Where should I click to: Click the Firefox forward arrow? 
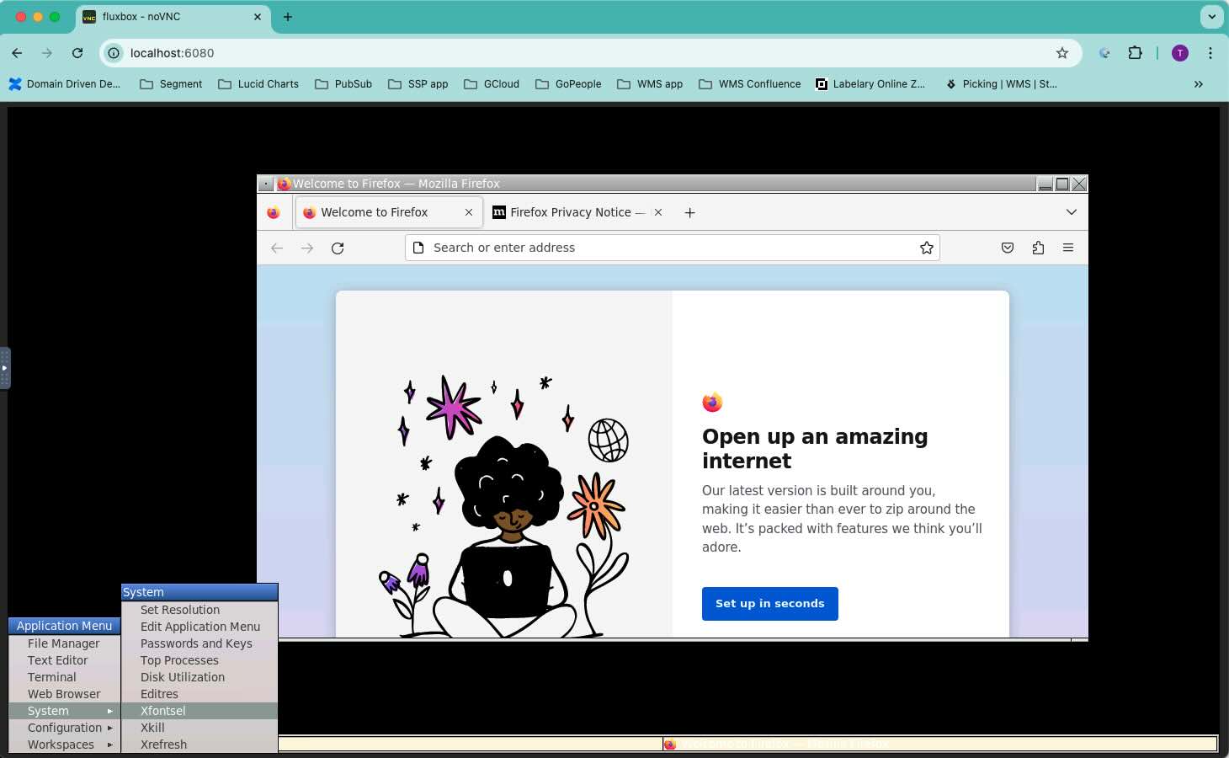click(x=307, y=248)
